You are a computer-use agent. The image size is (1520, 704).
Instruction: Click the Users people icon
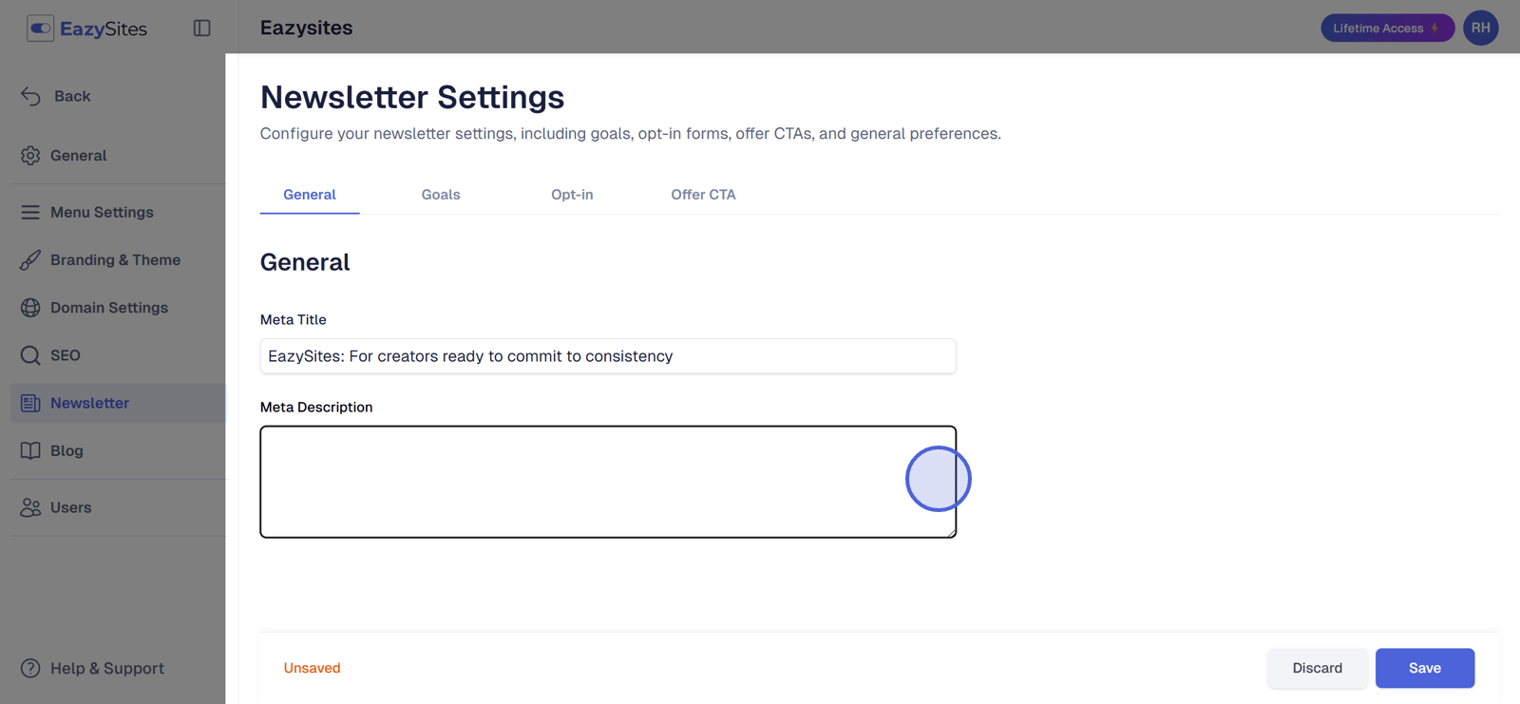coord(30,507)
